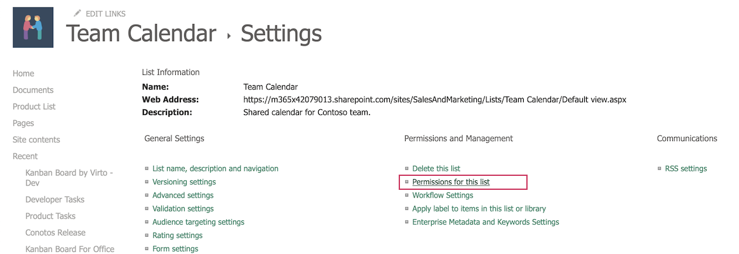Open RSS settings under Communications
This screenshot has height=254, width=739.
point(686,169)
